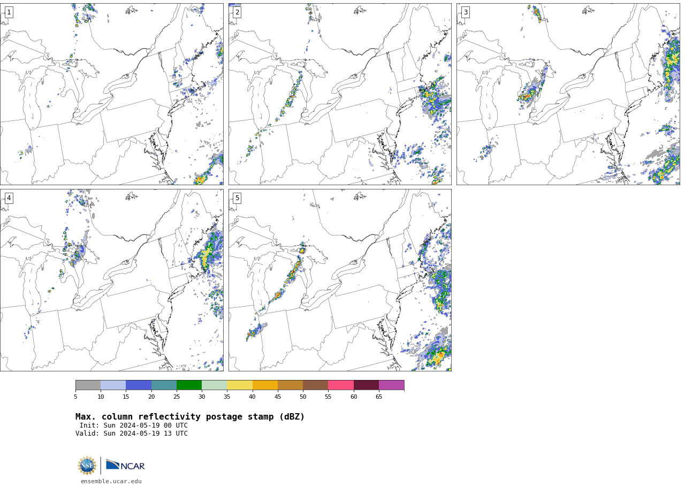This screenshot has width=685, height=487.
Task: Click the orange 40-45 dBZ swatch
Action: pyautogui.click(x=265, y=385)
